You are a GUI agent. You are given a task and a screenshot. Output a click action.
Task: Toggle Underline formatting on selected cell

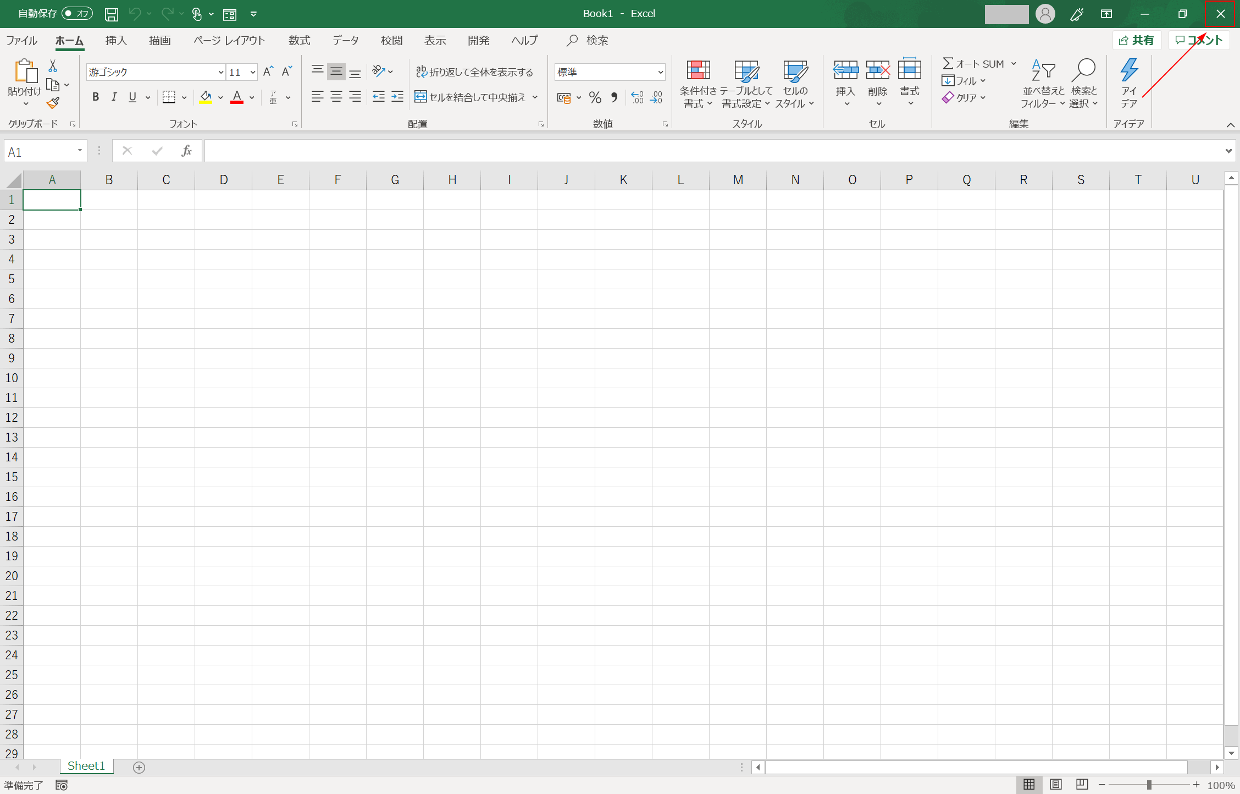click(133, 98)
